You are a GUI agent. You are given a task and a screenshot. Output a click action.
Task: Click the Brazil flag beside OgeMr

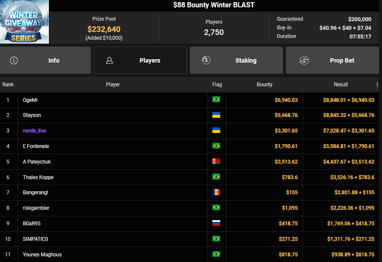[216, 100]
